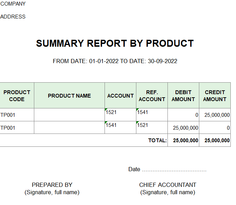Select the PRODUCT NAME header cell
Image resolution: width=236 pixels, height=205 pixels.
(x=69, y=96)
